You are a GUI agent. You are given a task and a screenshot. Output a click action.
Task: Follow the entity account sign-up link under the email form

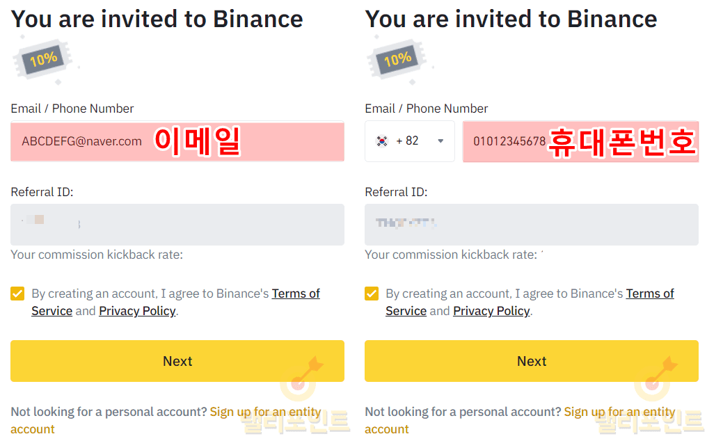click(x=265, y=412)
